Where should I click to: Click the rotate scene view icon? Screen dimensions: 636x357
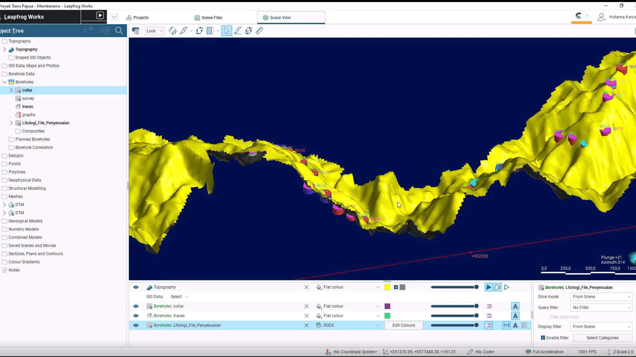(x=173, y=31)
